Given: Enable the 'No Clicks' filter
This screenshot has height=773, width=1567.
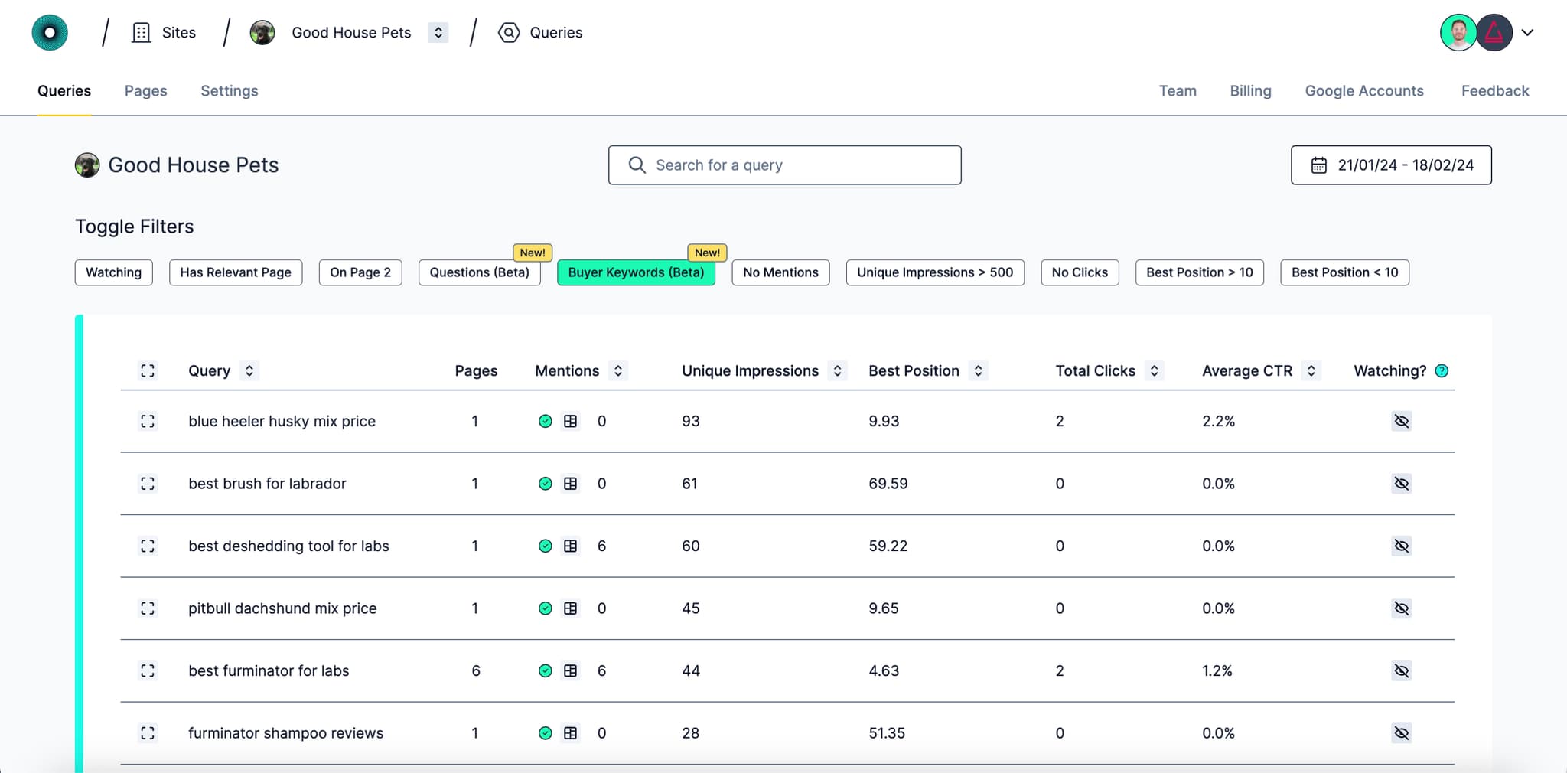Looking at the screenshot, I should [1080, 272].
